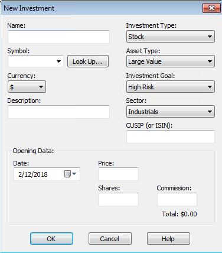Open the Currency dropdown showing $
This screenshot has height=253, width=222.
pos(27,86)
